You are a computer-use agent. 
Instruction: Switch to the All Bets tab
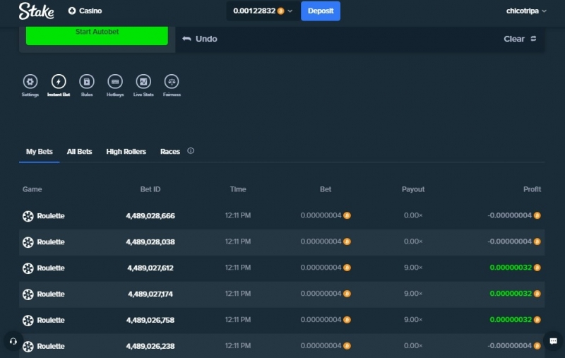tap(79, 152)
